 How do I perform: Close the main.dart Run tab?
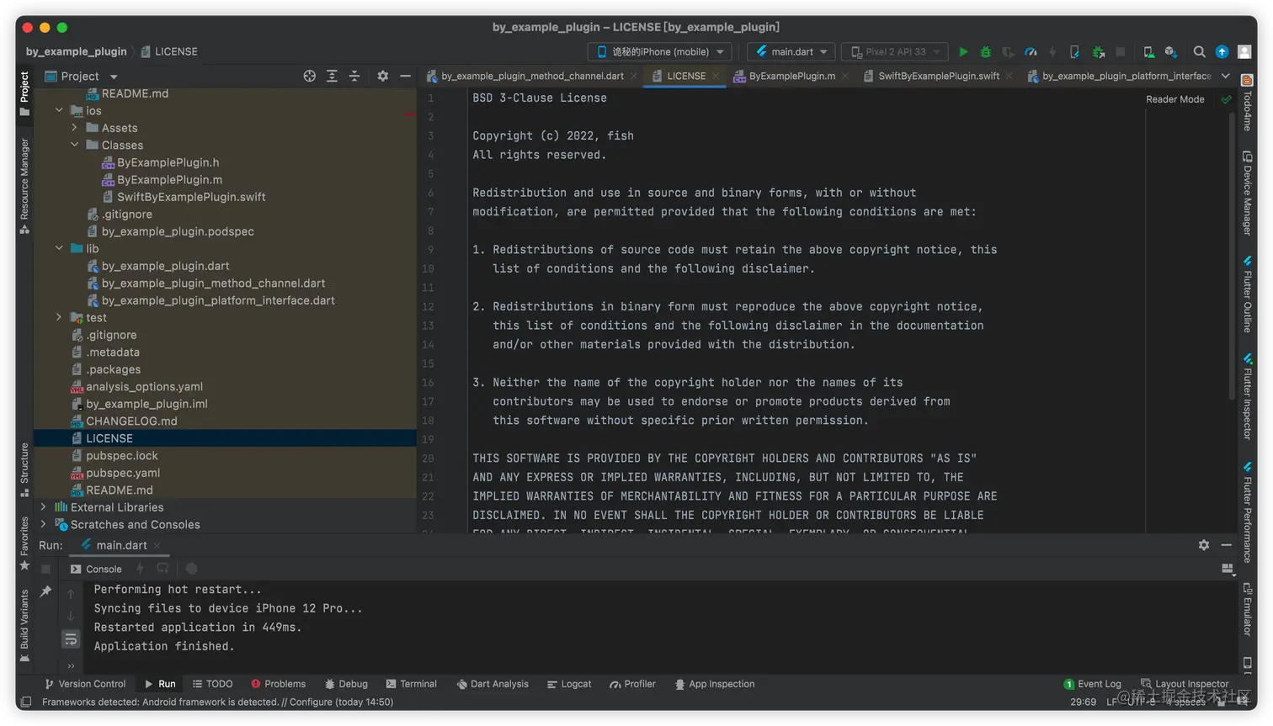point(157,545)
